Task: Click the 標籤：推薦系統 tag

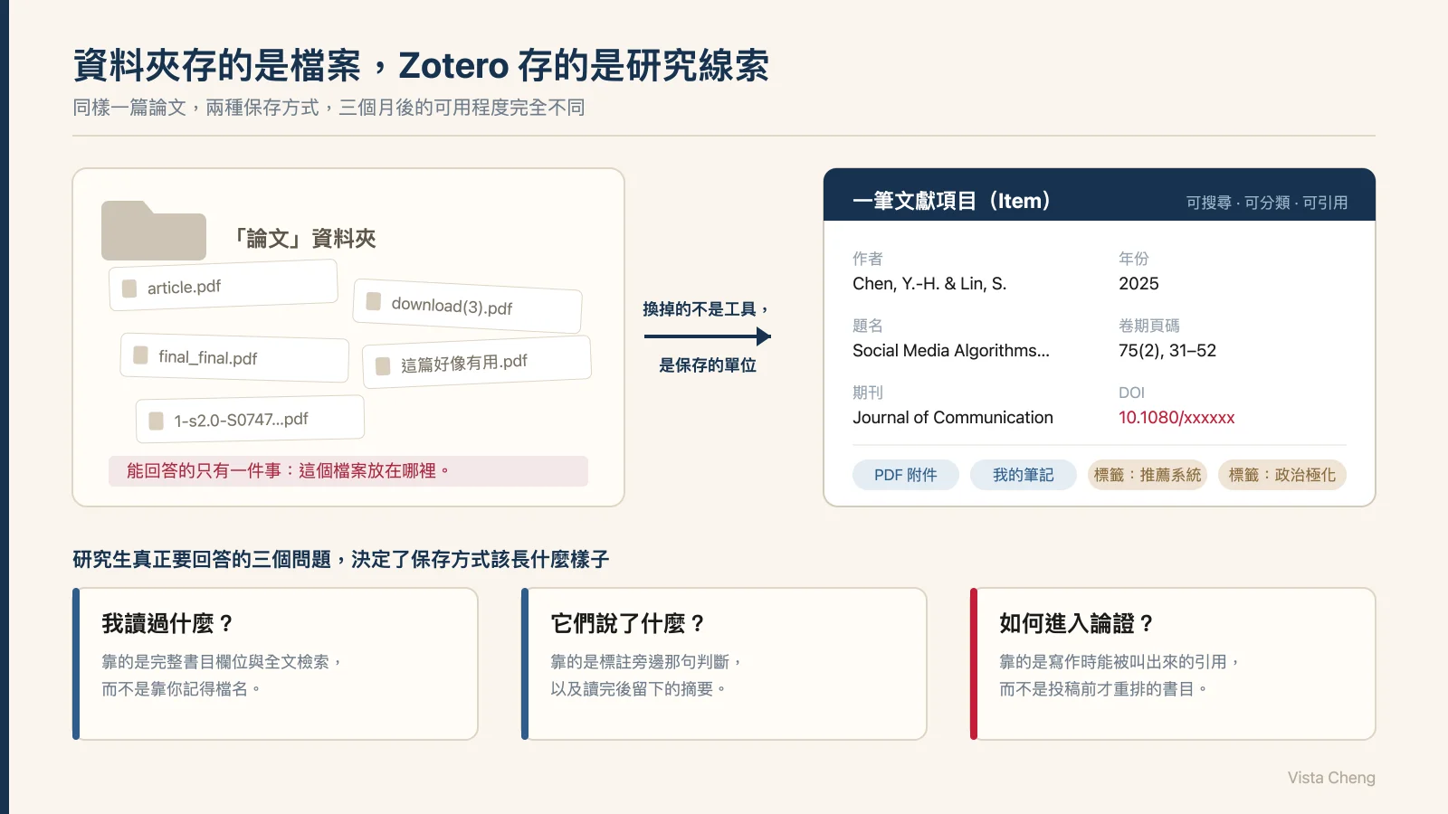Action: click(1148, 475)
